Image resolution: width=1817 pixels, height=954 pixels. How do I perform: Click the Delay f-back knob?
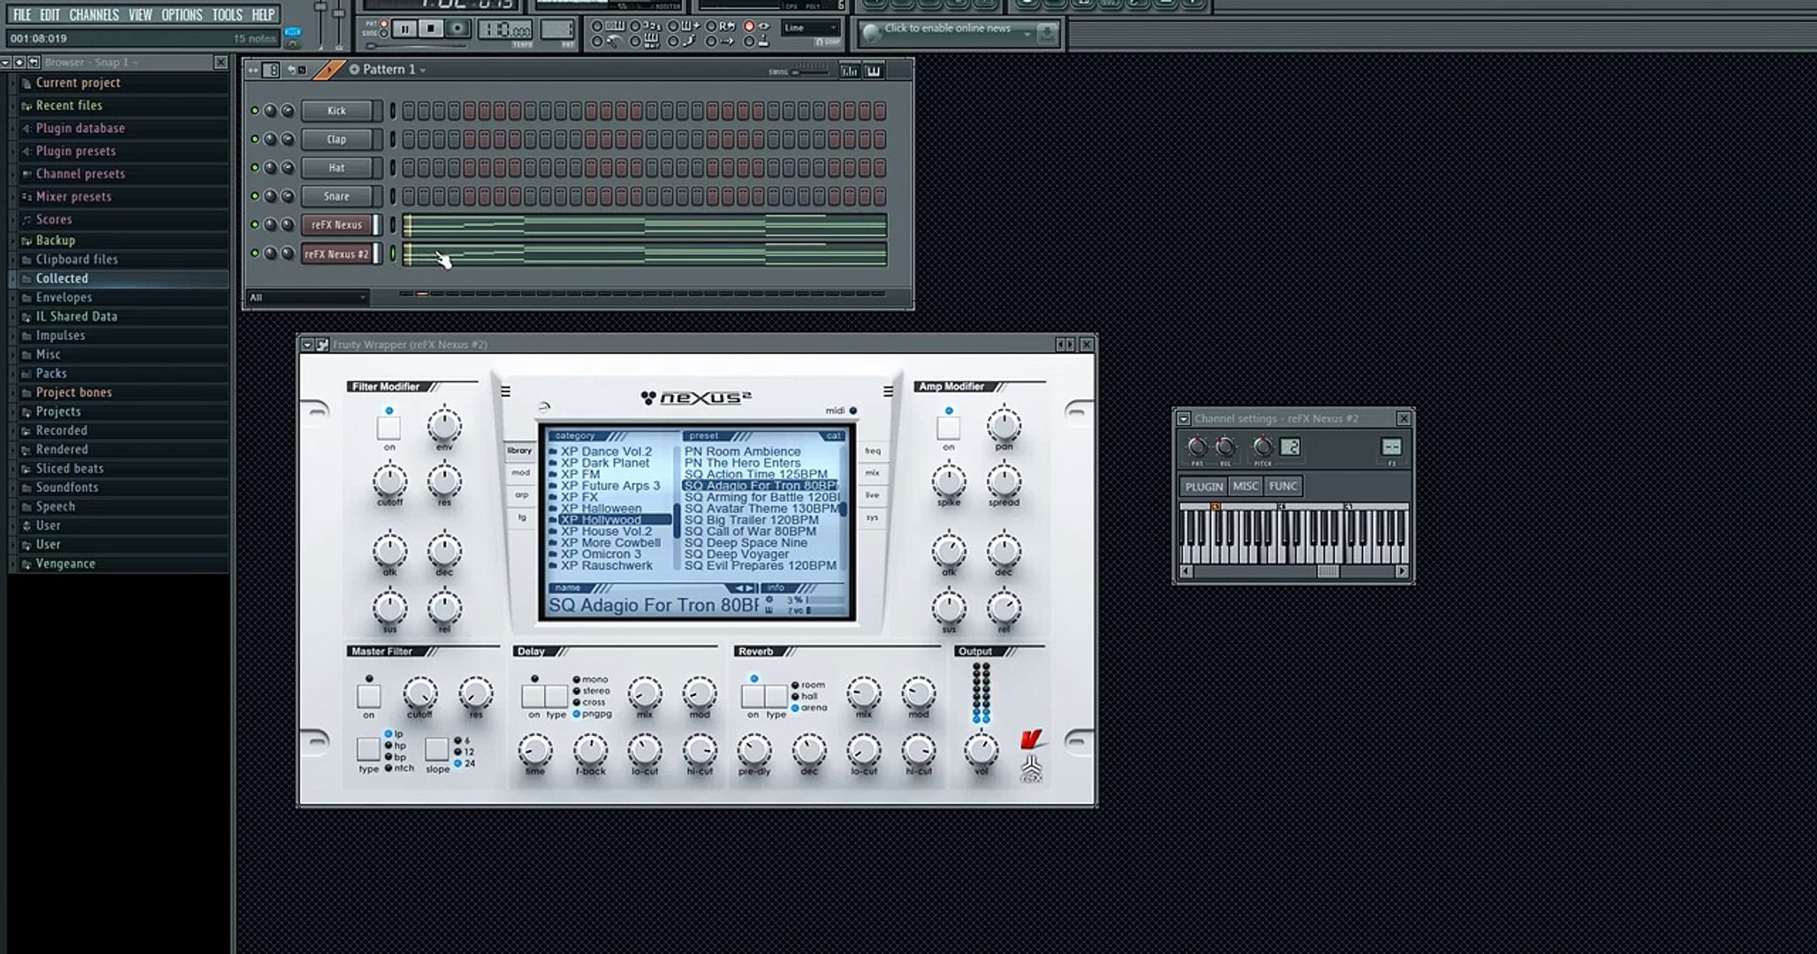pyautogui.click(x=590, y=750)
